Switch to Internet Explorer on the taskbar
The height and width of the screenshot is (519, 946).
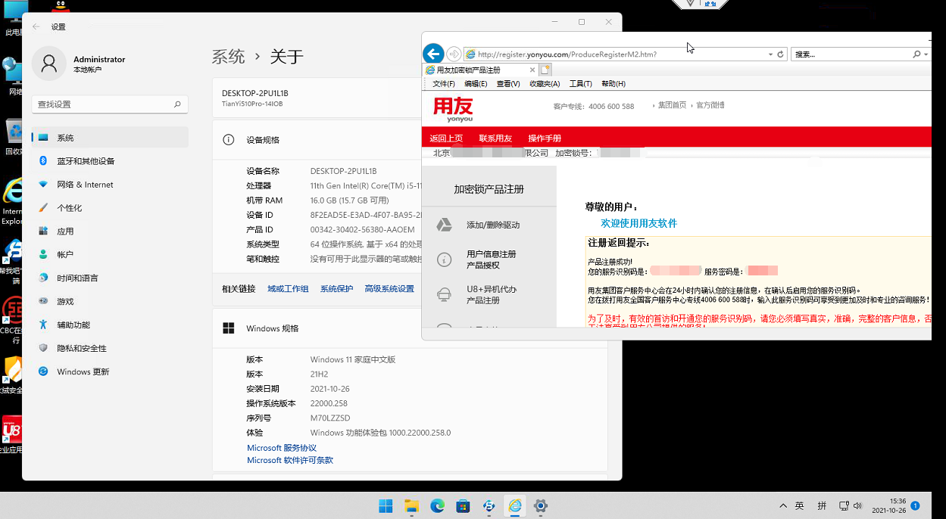515,505
